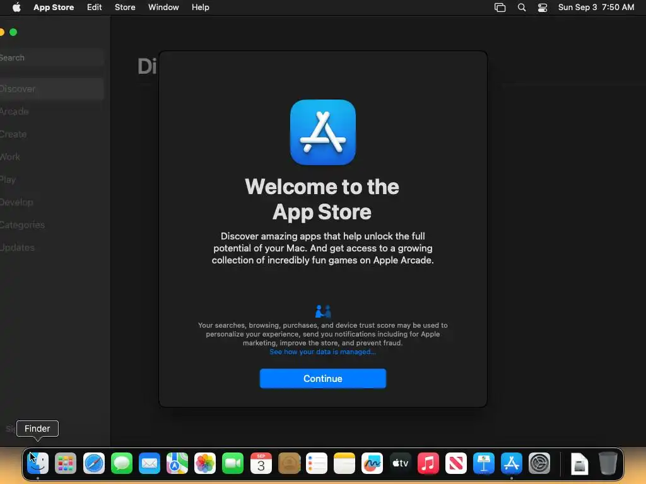Image resolution: width=646 pixels, height=484 pixels.
Task: Click the privacy handshake icon
Action: (x=323, y=311)
